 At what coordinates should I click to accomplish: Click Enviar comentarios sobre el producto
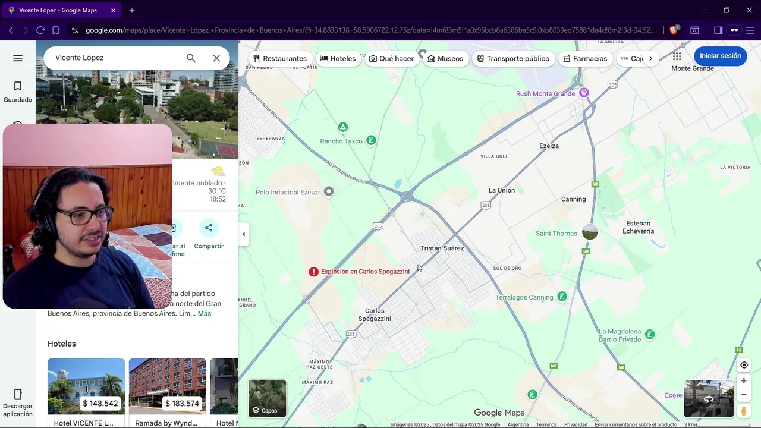pos(636,424)
